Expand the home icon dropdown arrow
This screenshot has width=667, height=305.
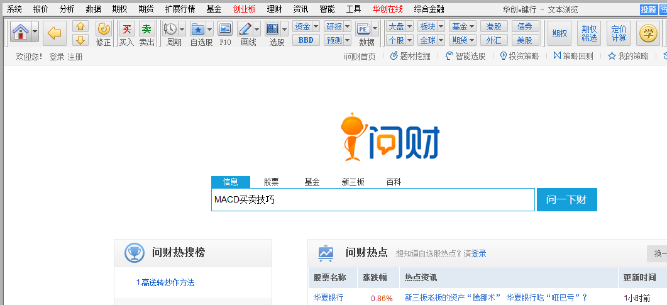(35, 32)
